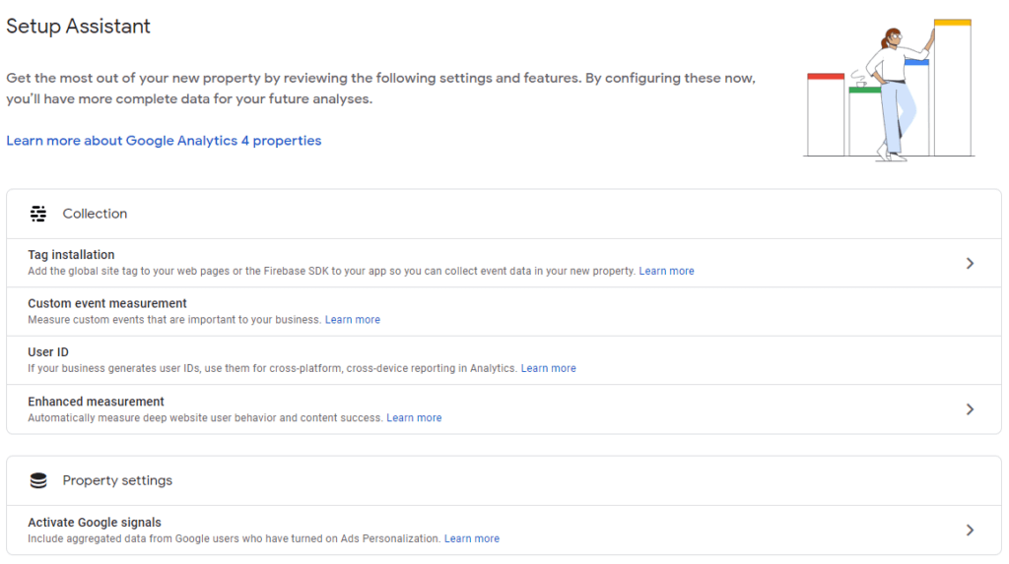Select the Custom event measurement heading

pyautogui.click(x=107, y=303)
